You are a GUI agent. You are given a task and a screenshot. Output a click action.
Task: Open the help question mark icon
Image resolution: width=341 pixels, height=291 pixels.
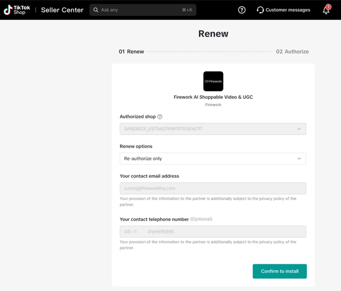click(242, 10)
